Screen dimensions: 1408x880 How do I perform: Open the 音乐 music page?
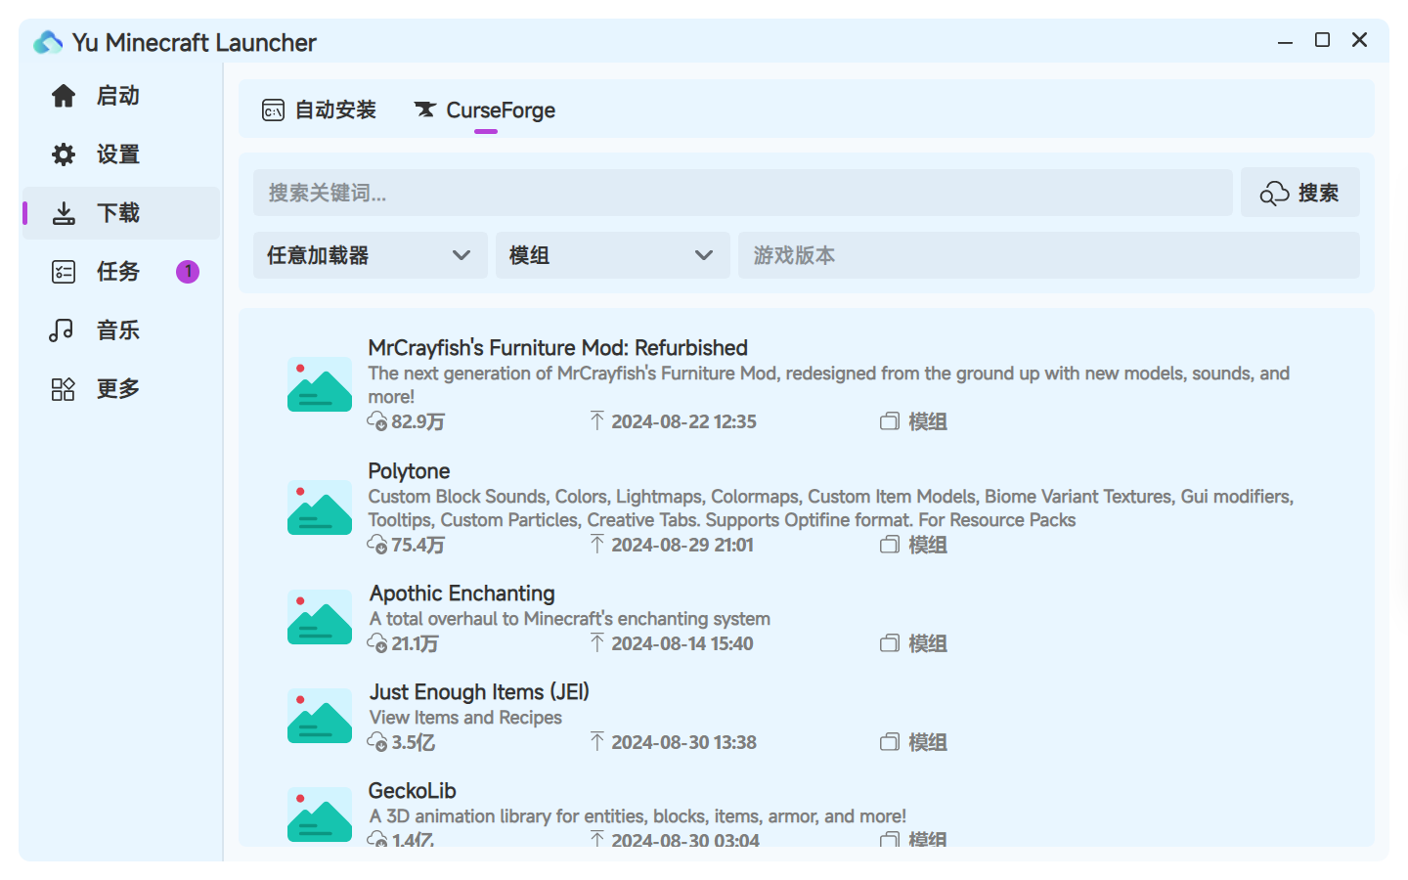pos(121,330)
